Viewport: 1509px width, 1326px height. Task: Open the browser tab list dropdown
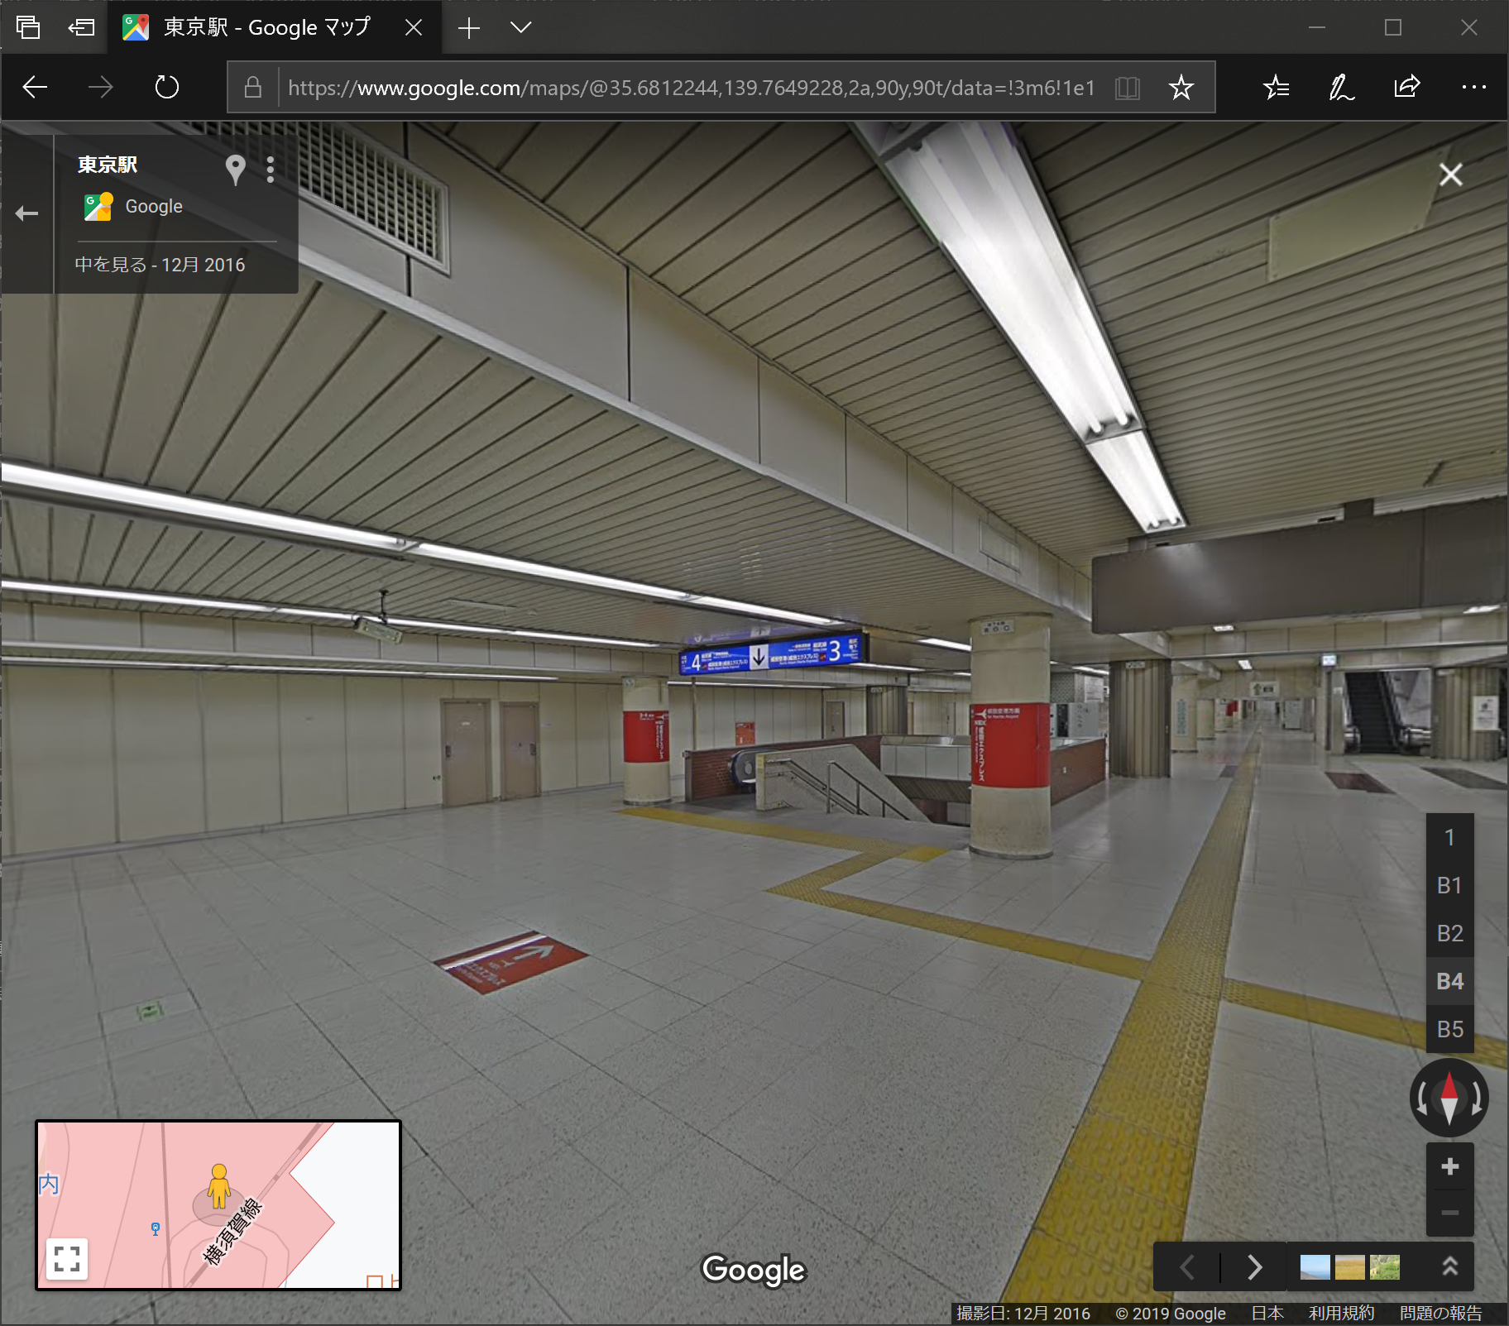click(x=521, y=27)
